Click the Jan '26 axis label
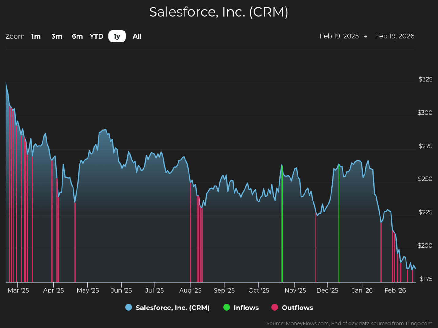This screenshot has height=328, width=438. tap(362, 290)
